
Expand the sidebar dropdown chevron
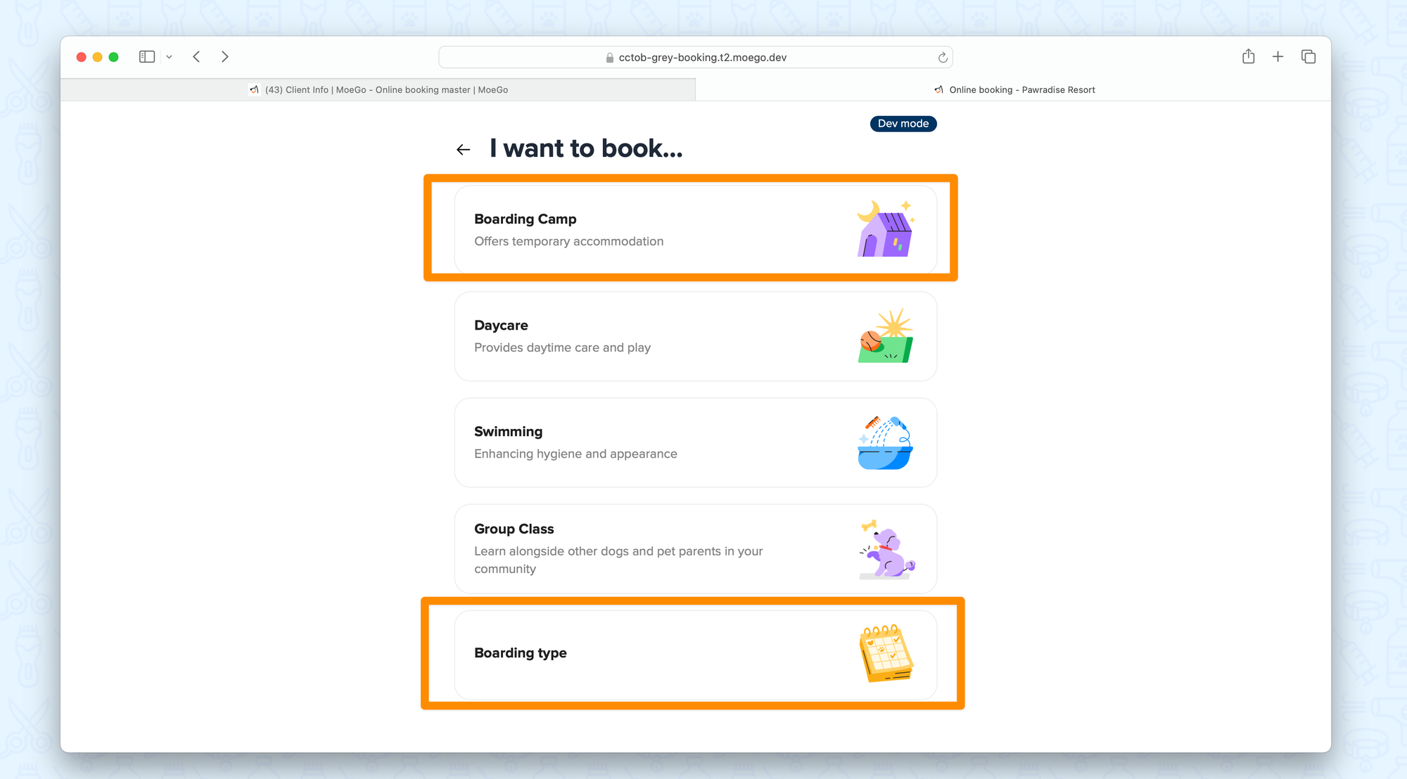tap(169, 57)
